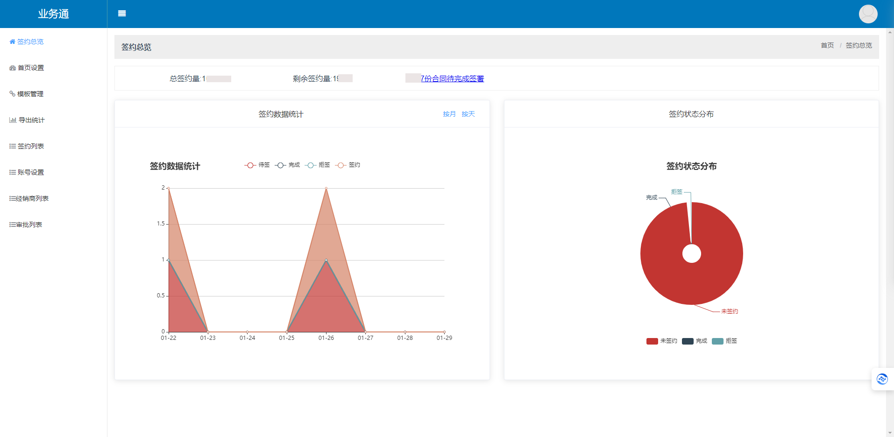Click the list icon beside 经销商列表
This screenshot has width=894, height=437.
click(13, 198)
